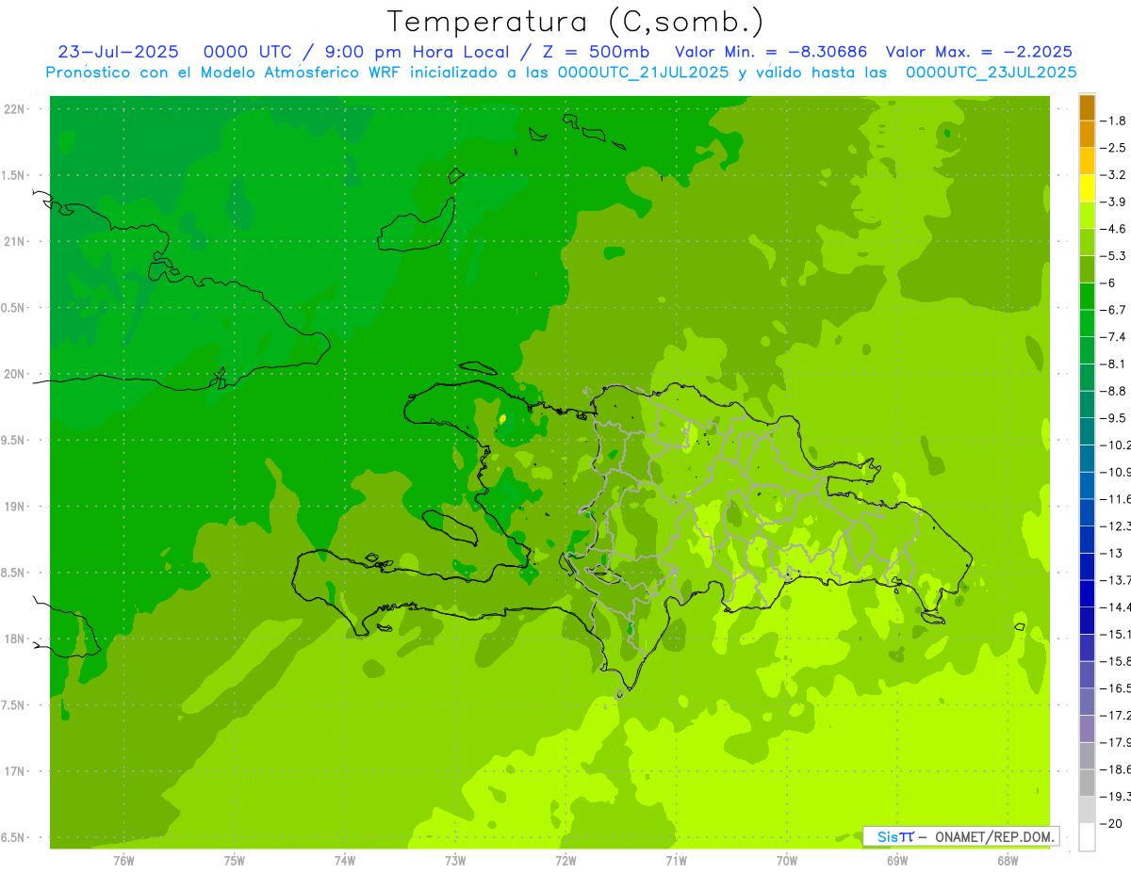Click the '68W' longitude label

tap(1008, 861)
